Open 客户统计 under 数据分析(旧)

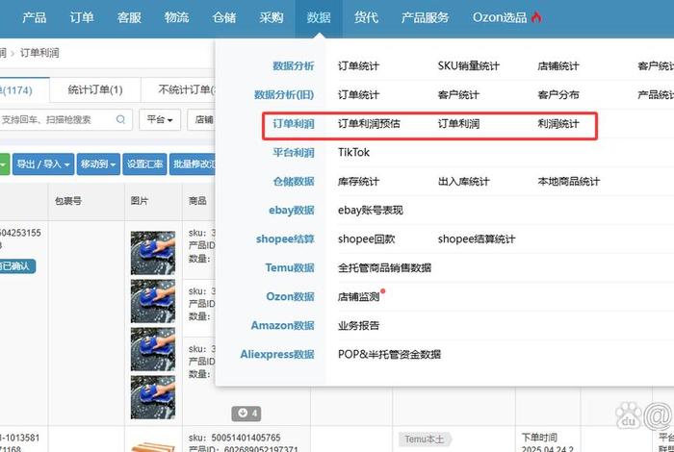click(x=458, y=95)
